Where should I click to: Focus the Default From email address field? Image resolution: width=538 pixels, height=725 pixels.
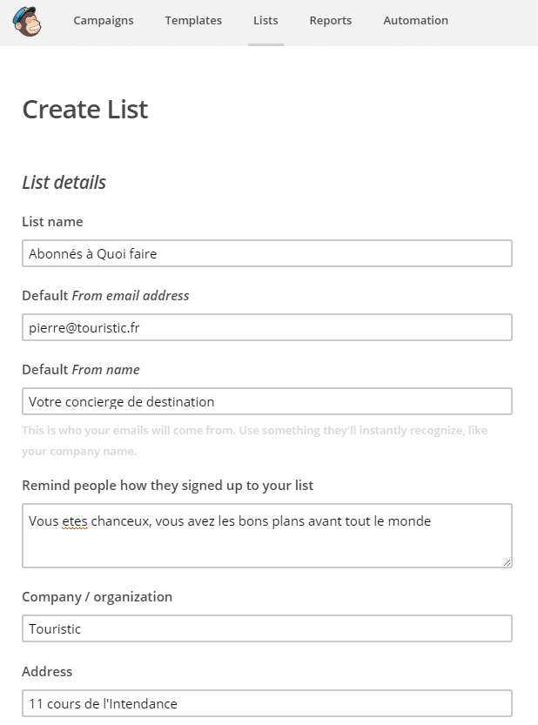[x=267, y=327]
